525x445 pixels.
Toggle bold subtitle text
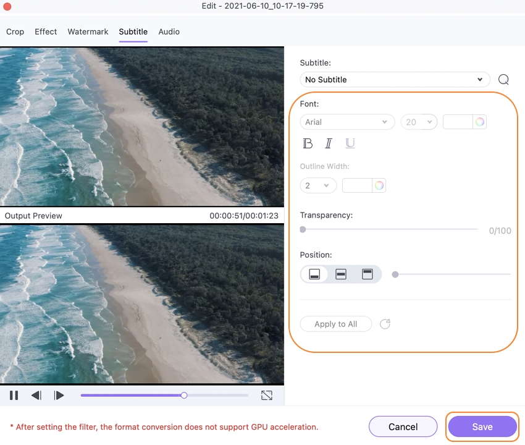tap(308, 143)
